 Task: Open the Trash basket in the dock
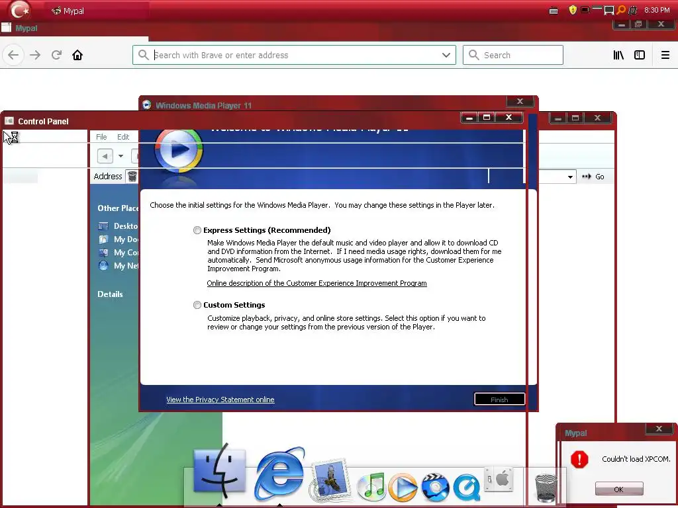point(546,487)
